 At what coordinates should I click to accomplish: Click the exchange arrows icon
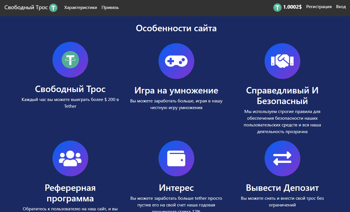coord(282,158)
